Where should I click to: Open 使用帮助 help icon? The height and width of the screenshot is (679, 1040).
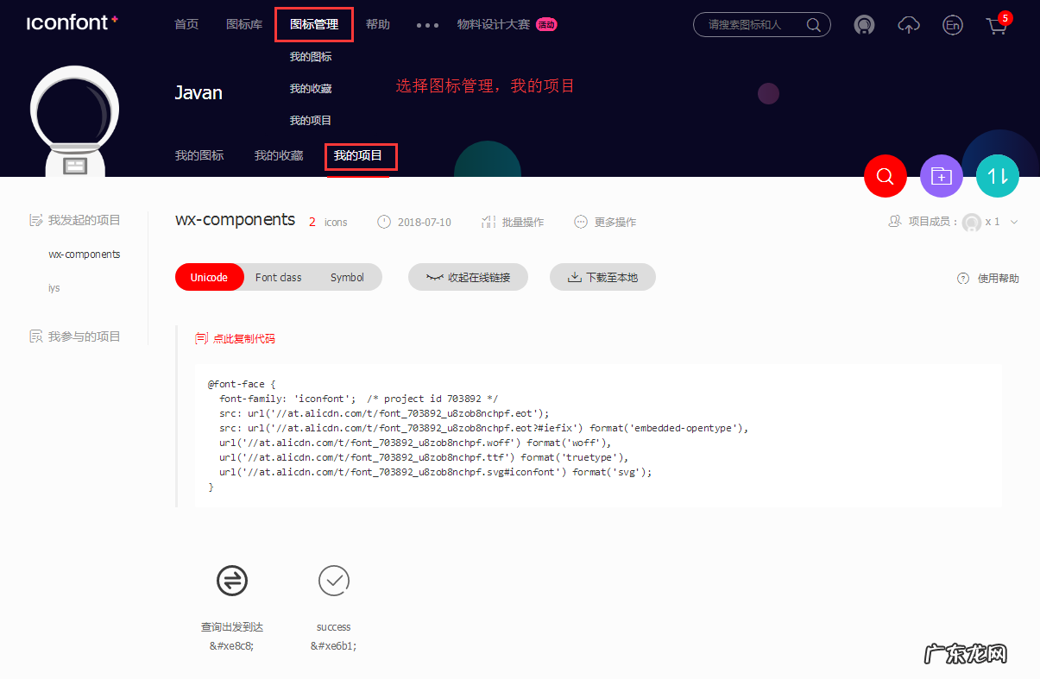coord(964,277)
